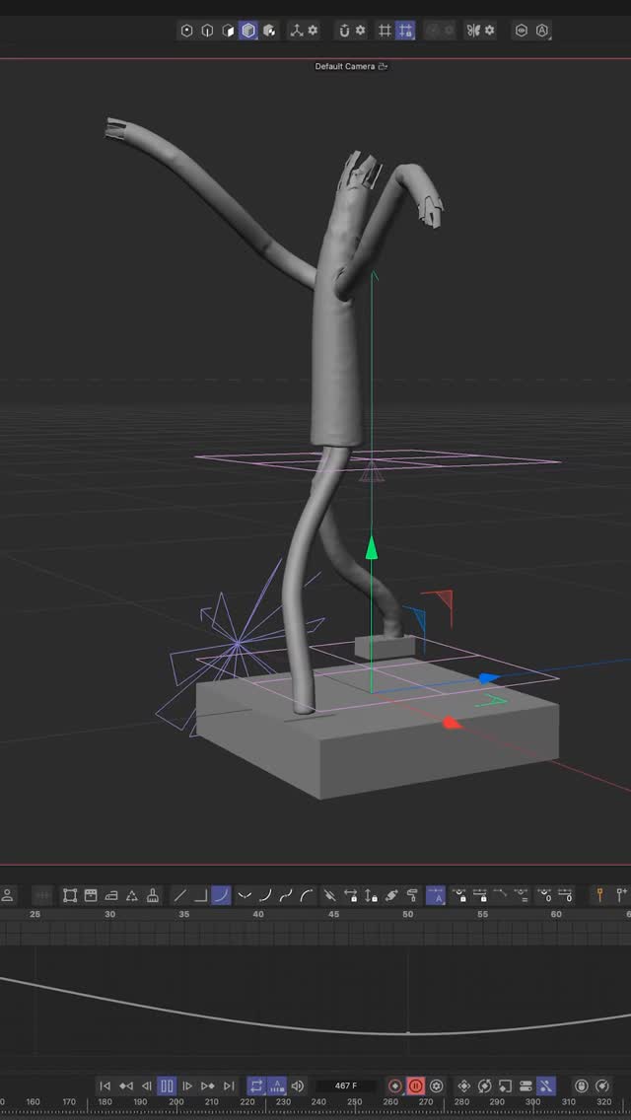631x1120 pixels.
Task: Toggle the red Autokeying button
Action: (x=415, y=1085)
